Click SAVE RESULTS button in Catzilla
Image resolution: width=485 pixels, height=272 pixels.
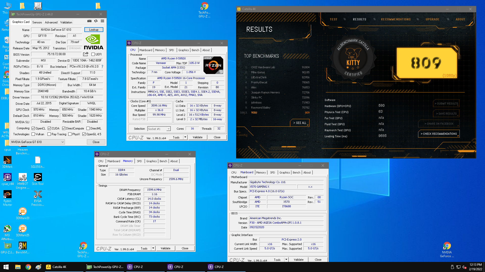446,114
